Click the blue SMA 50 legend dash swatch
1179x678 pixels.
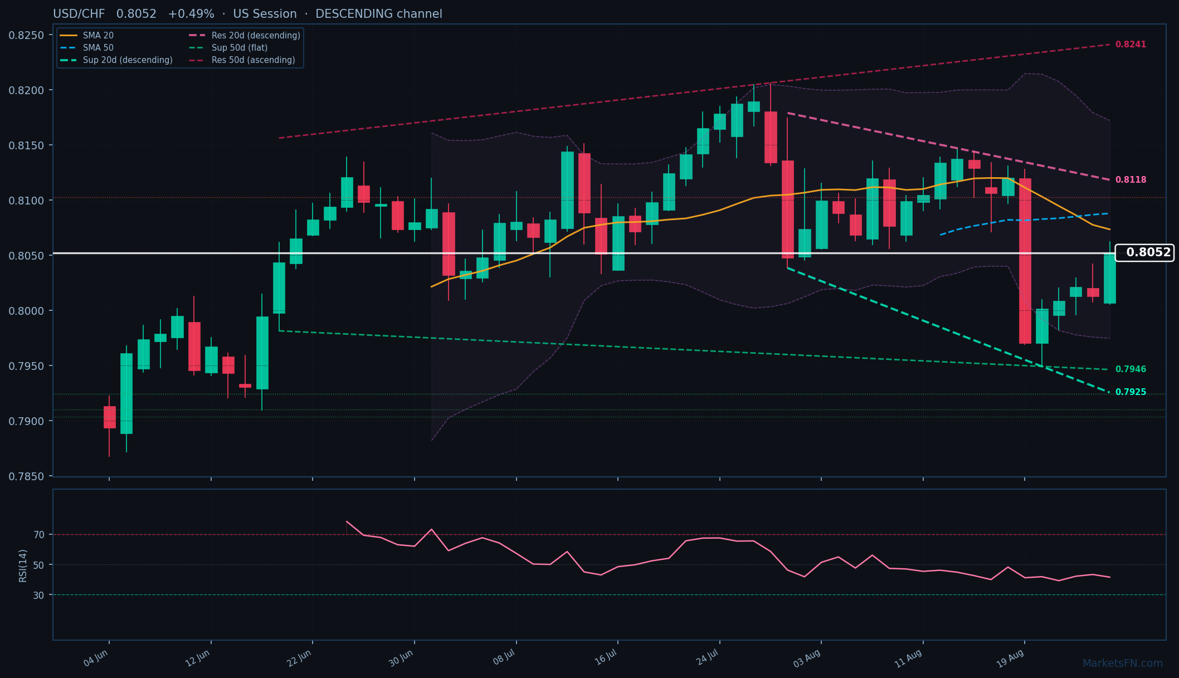[x=69, y=48]
